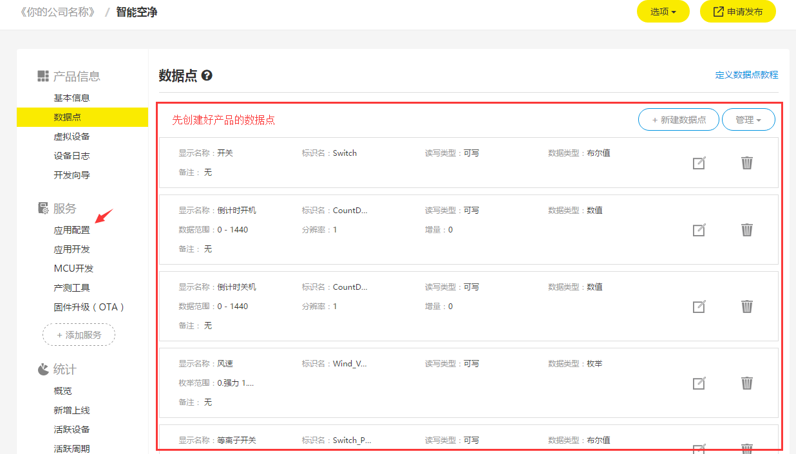Screen dimensions: 796x454
Task: Delete the 风速 data point
Action: pyautogui.click(x=746, y=383)
